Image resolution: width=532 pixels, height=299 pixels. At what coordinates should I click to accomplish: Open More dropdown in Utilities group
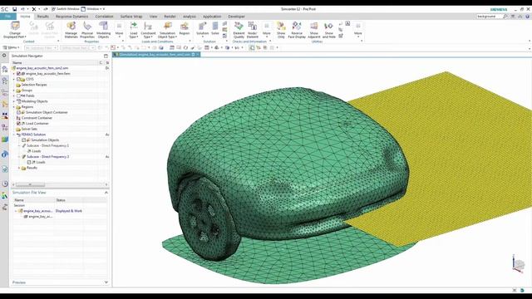pyautogui.click(x=358, y=29)
